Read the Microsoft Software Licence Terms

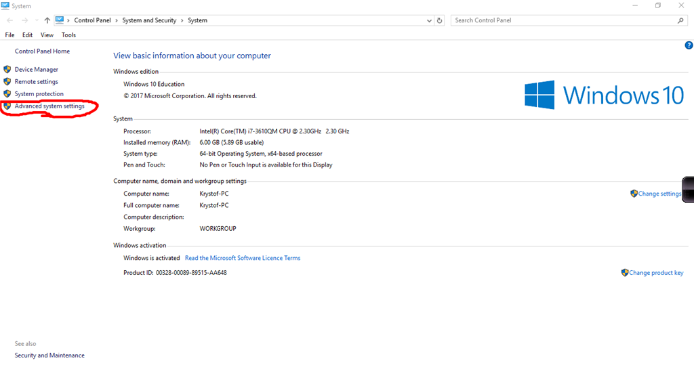pos(243,258)
